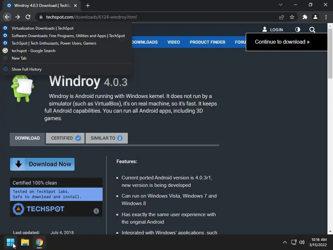The height and width of the screenshot is (250, 333).
Task: Choose Show Full History
Action: pyautogui.click(x=66, y=69)
